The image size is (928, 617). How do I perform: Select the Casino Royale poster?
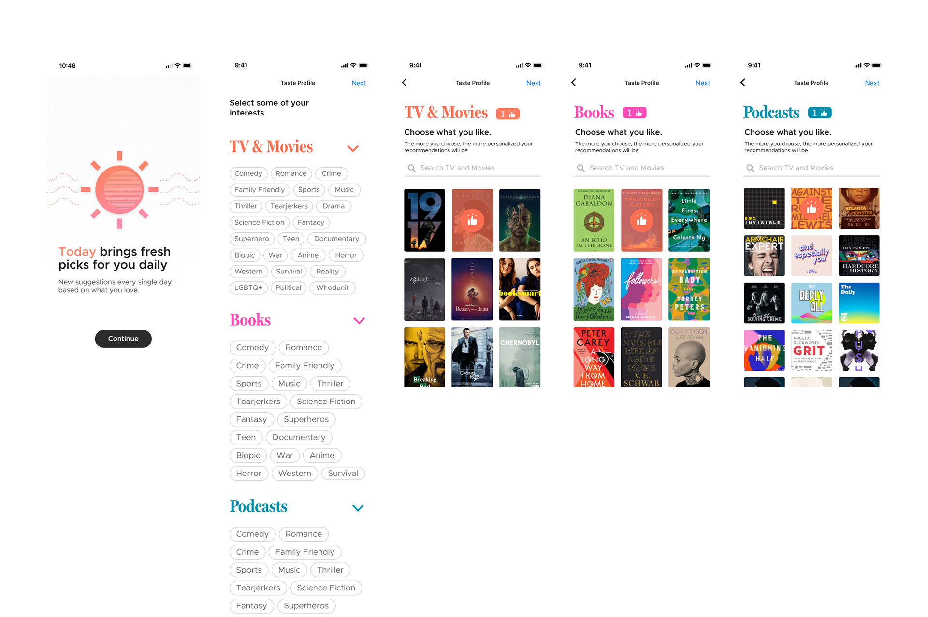[472, 357]
